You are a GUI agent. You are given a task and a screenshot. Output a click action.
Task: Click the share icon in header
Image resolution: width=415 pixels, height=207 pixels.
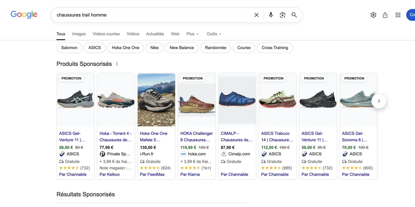point(385,15)
